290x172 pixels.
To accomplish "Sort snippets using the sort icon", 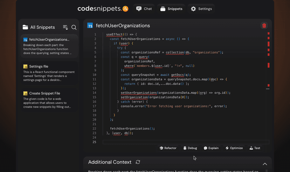I will 65,27.
